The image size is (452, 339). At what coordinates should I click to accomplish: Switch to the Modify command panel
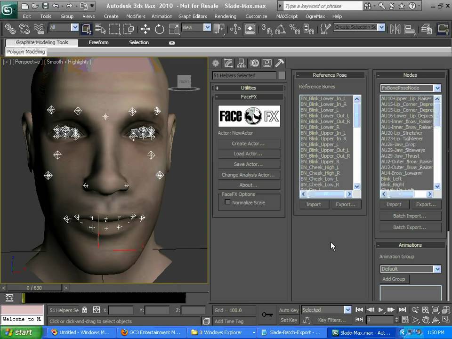[x=228, y=63]
